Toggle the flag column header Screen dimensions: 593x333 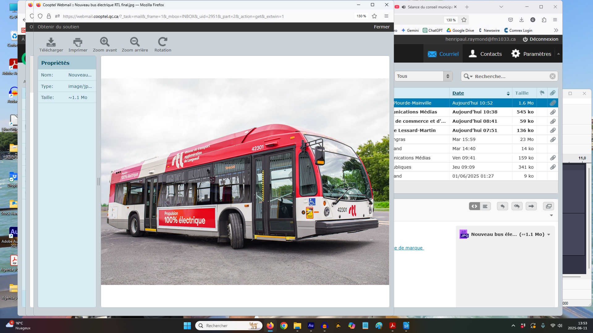542,93
